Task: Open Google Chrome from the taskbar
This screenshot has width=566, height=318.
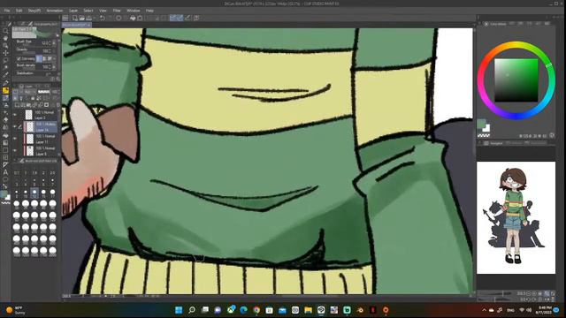Action: pos(256,310)
